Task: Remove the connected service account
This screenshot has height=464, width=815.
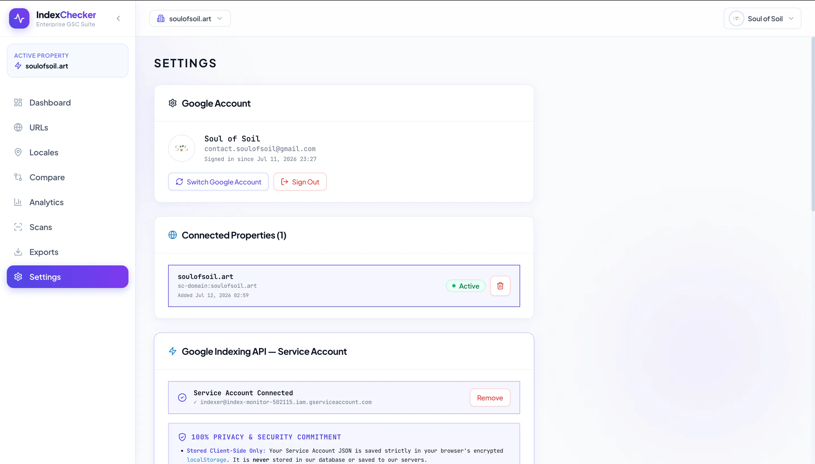Action: (x=490, y=398)
